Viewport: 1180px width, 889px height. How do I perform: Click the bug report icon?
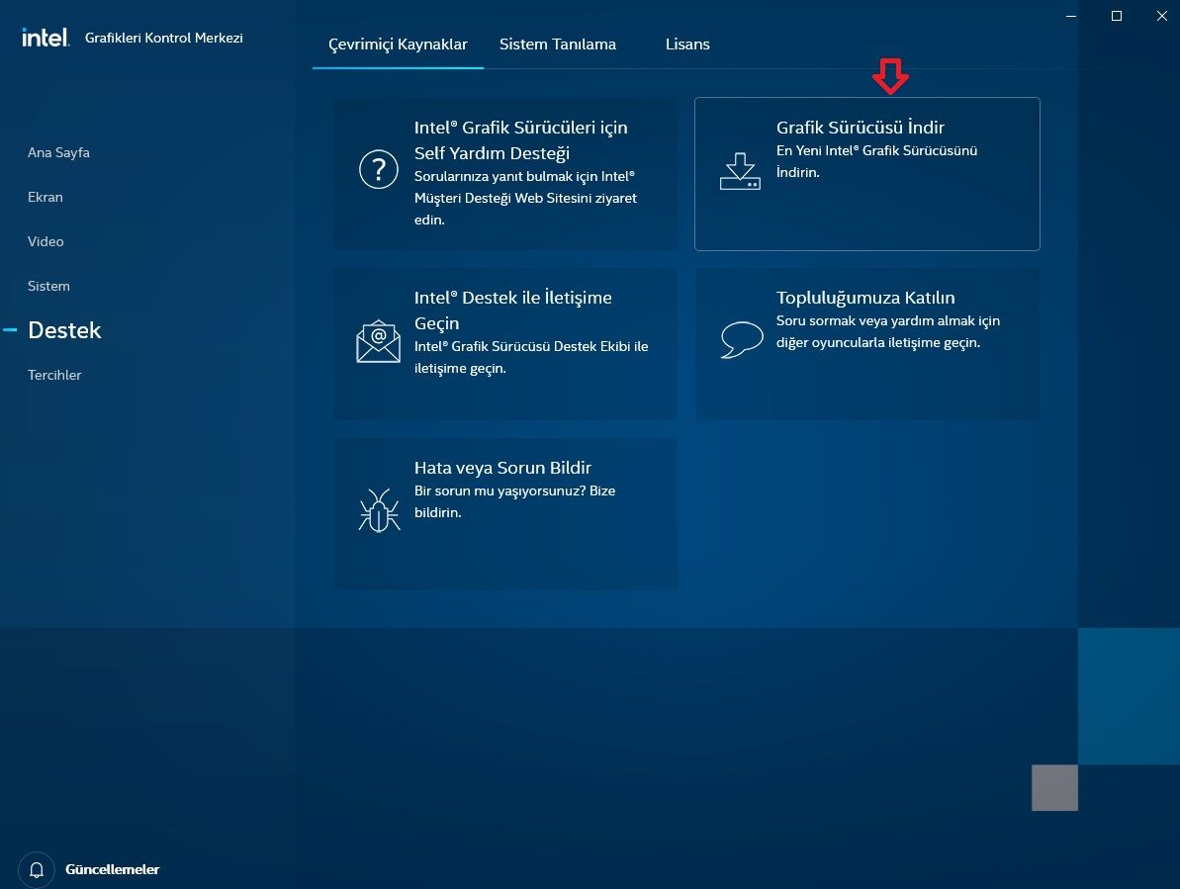pyautogui.click(x=379, y=510)
